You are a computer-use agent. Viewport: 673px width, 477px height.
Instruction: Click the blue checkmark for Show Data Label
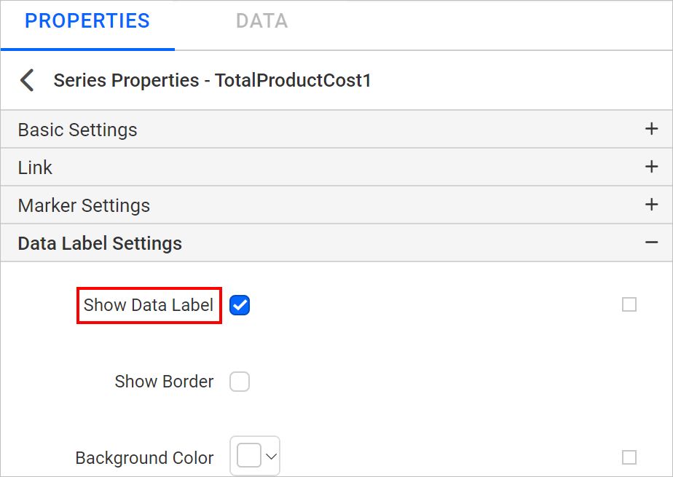pos(240,305)
